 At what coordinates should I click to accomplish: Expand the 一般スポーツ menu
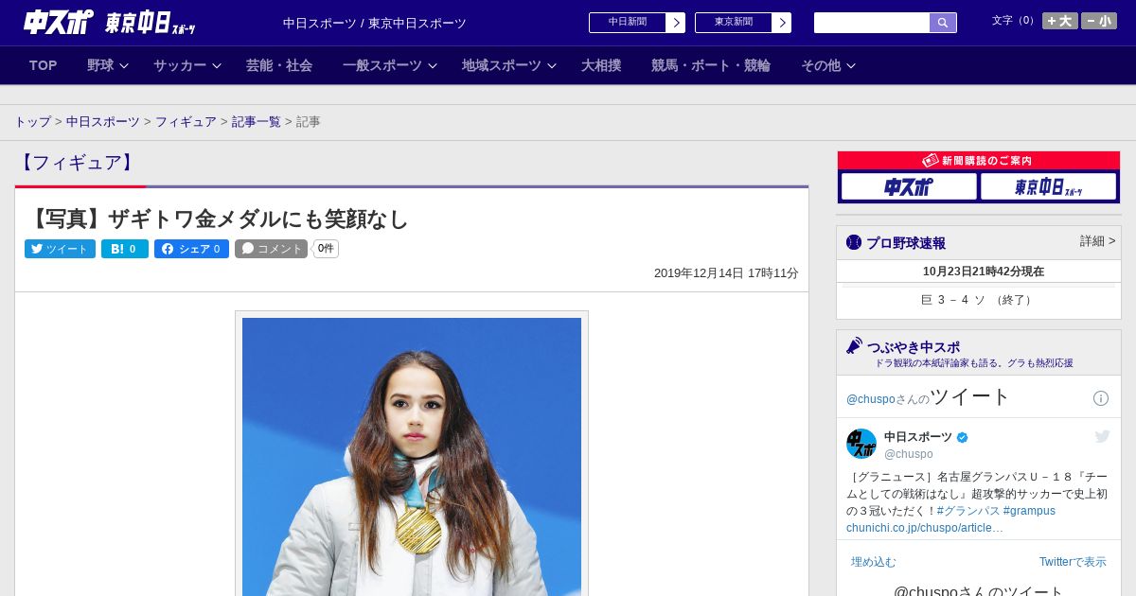tap(390, 65)
